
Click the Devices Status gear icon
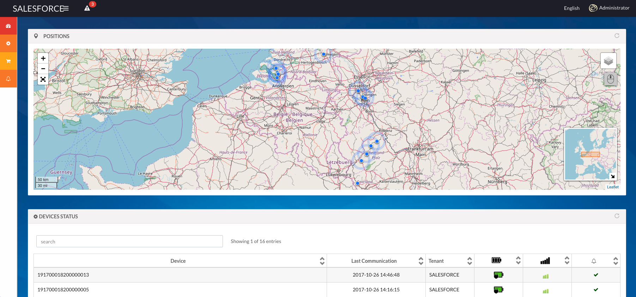point(36,217)
